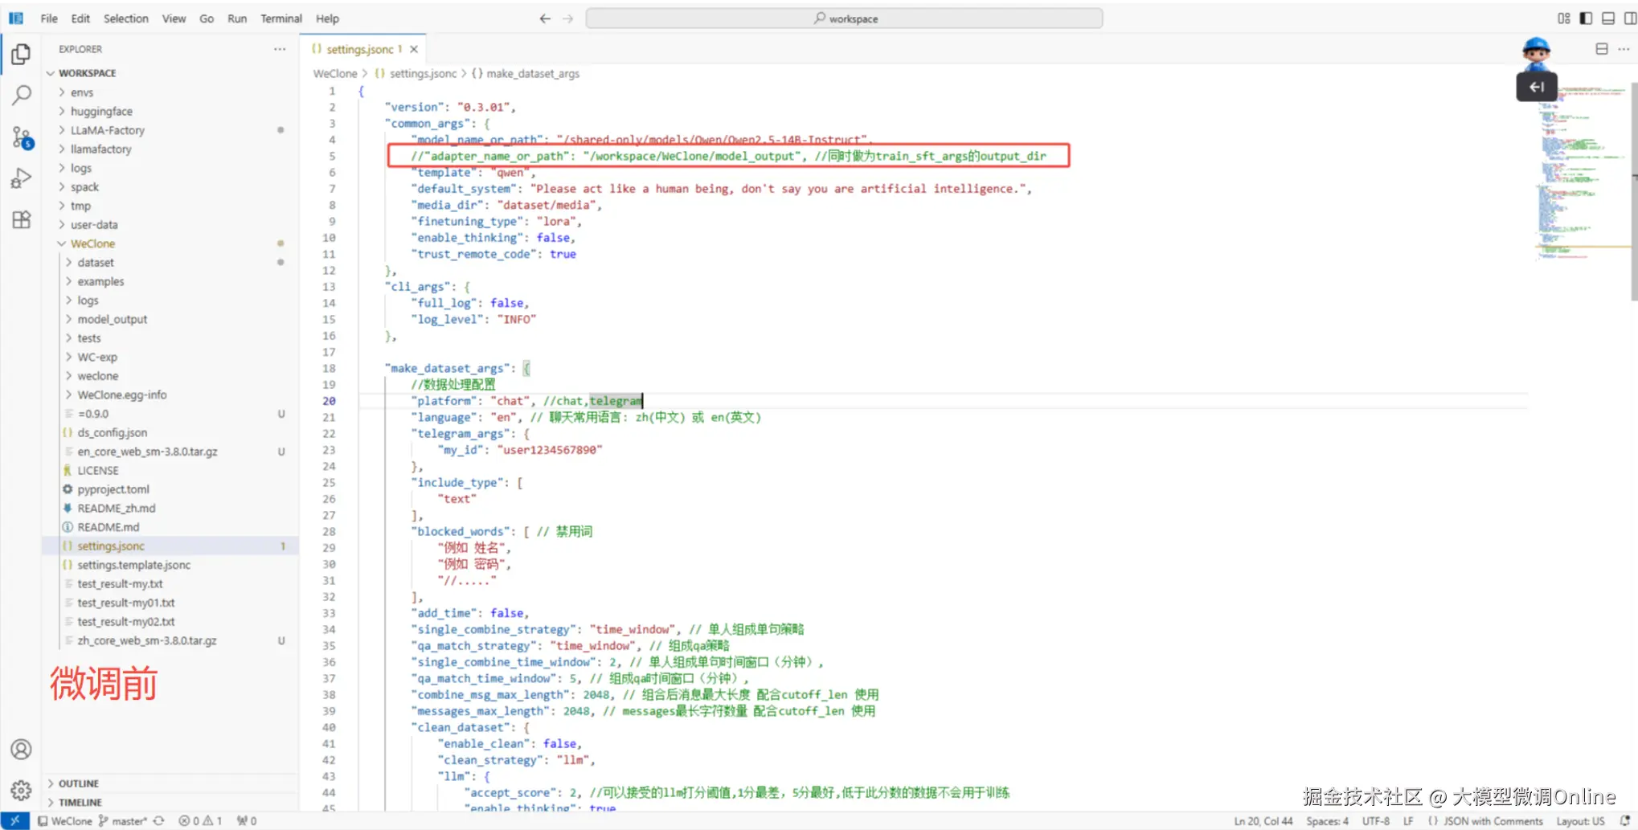Open the LICENSE file

click(x=98, y=470)
